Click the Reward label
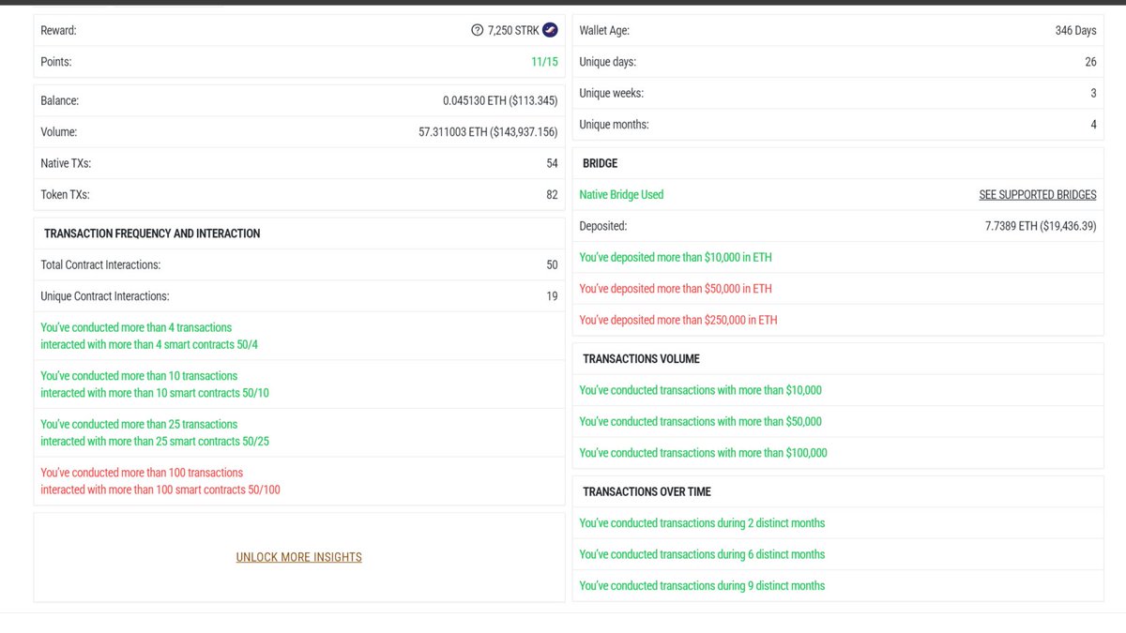Image resolution: width=1126 pixels, height=633 pixels. (58, 31)
